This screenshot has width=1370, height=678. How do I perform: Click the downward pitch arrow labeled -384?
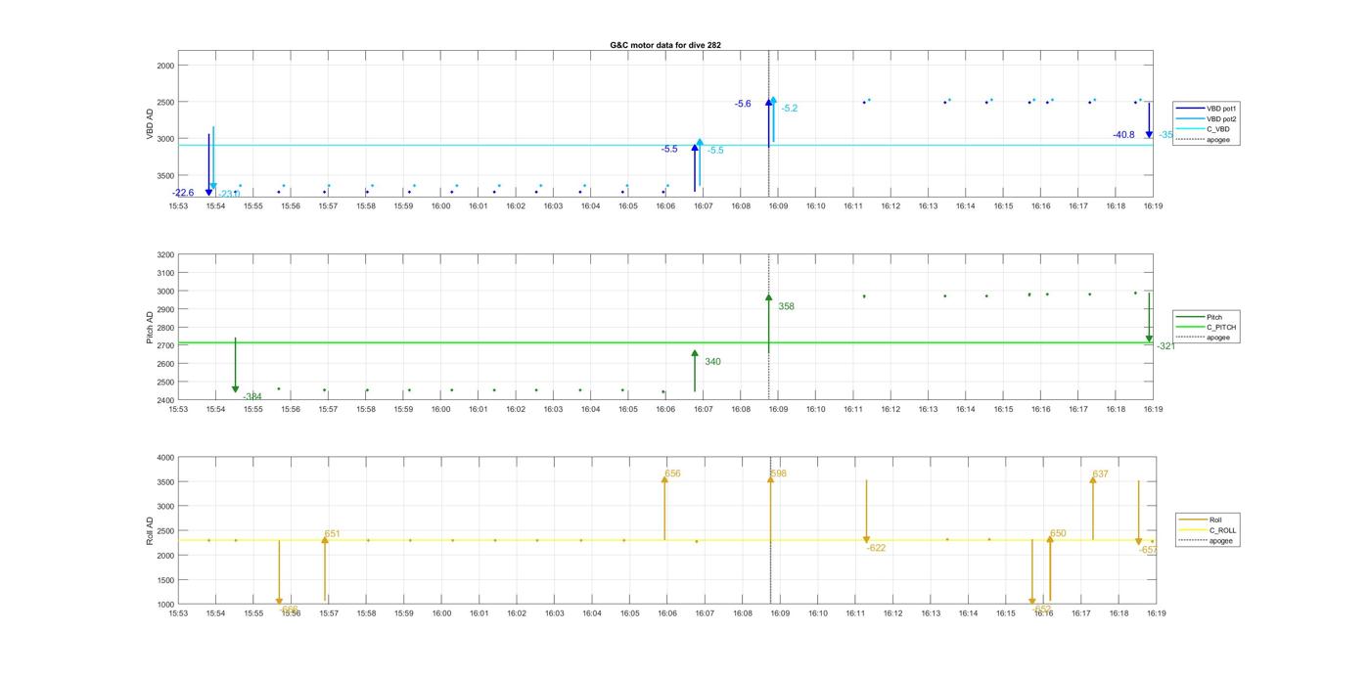[235, 365]
